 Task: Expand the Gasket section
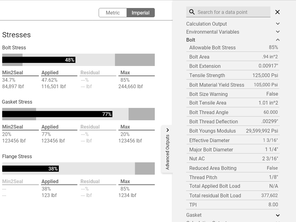pyautogui.click(x=277, y=215)
